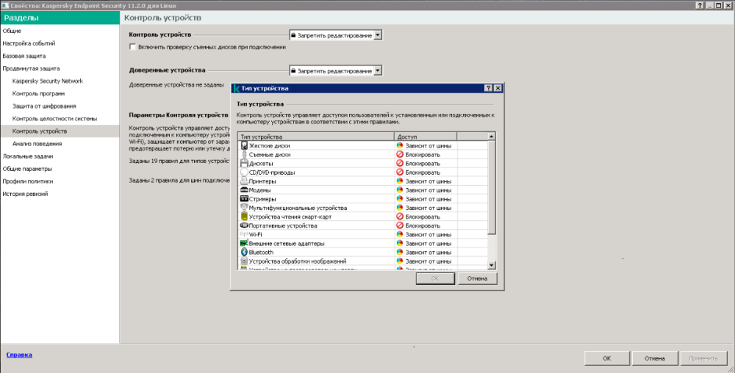Click the bus-dependent icon for Принтеры
Image resolution: width=735 pixels, height=373 pixels.
point(400,181)
